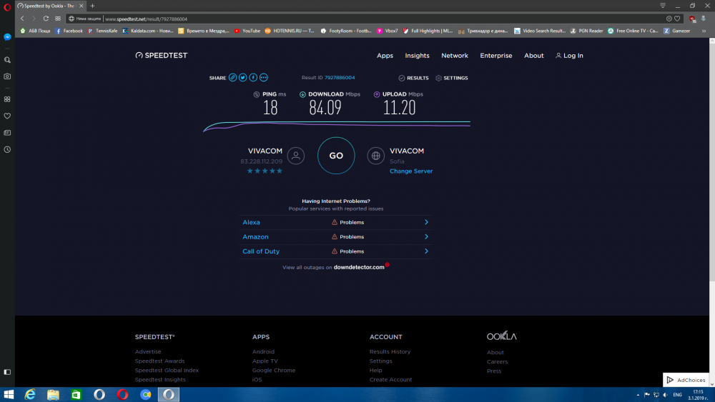Click the AdChoices icon

(670, 380)
